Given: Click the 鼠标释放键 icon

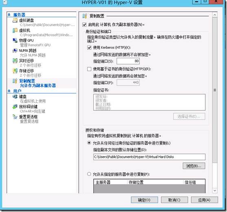Looking at the screenshot, I should click(15, 107).
